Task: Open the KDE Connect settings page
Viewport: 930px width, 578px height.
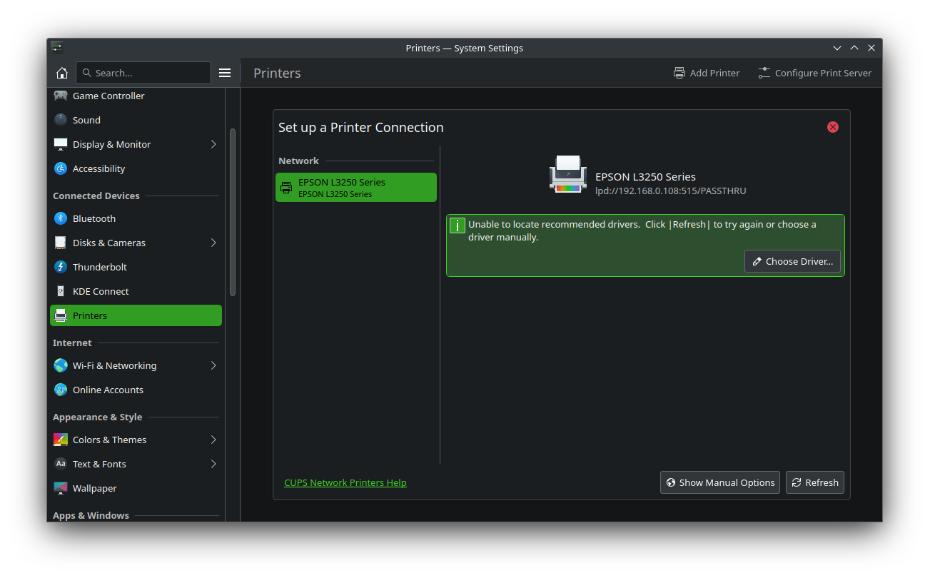Action: click(x=136, y=291)
